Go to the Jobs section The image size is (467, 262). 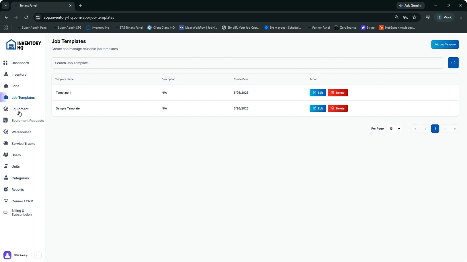tap(15, 86)
